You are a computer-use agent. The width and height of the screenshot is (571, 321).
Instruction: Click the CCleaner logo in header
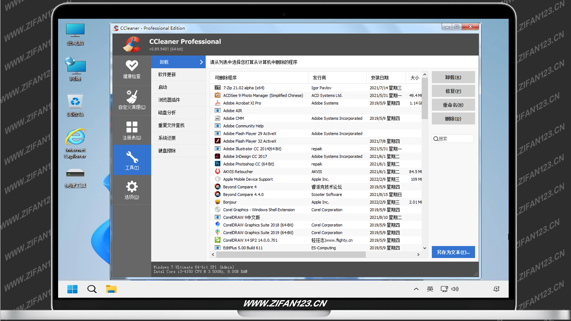click(132, 44)
